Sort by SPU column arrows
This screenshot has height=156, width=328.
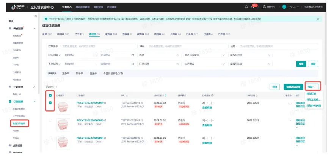[x=127, y=95]
